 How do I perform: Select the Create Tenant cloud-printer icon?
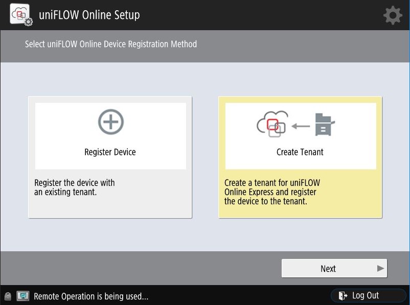[x=295, y=124]
